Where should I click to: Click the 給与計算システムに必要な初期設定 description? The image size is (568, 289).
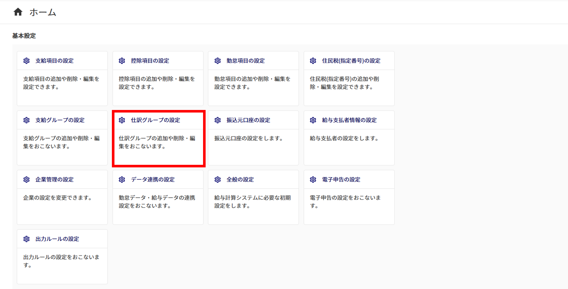click(x=252, y=201)
